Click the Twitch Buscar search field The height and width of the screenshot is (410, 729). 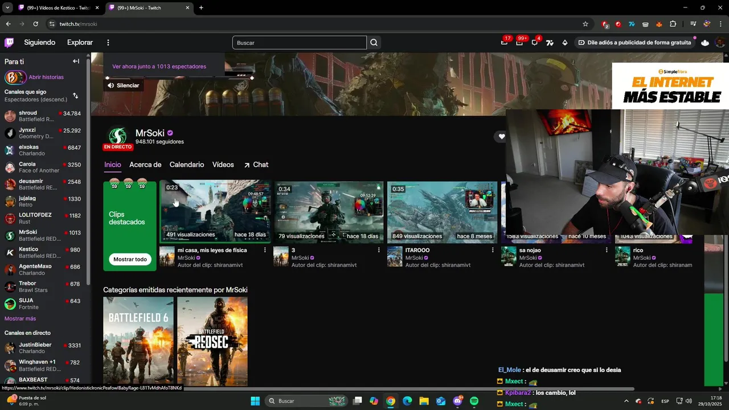(299, 43)
